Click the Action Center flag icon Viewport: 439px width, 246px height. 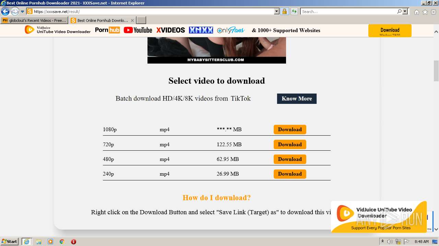[406, 242]
